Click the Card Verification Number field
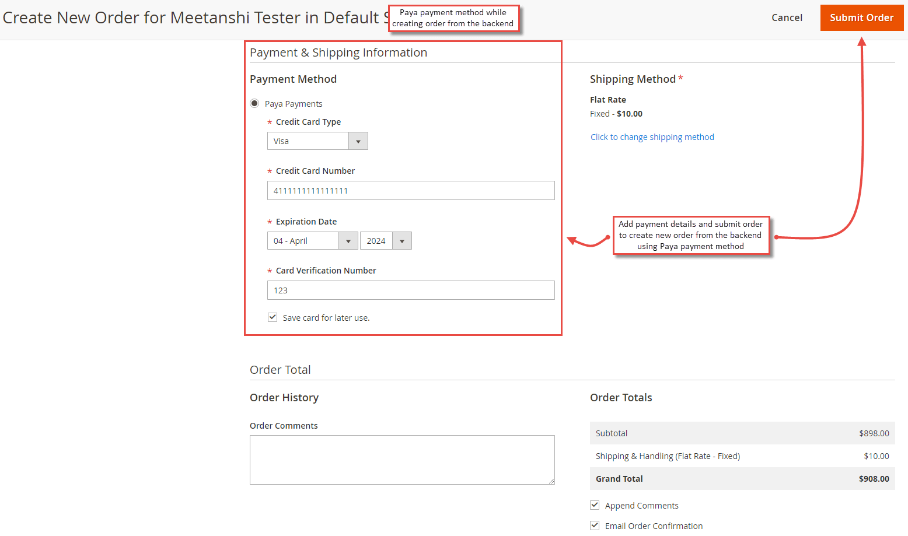 (411, 290)
